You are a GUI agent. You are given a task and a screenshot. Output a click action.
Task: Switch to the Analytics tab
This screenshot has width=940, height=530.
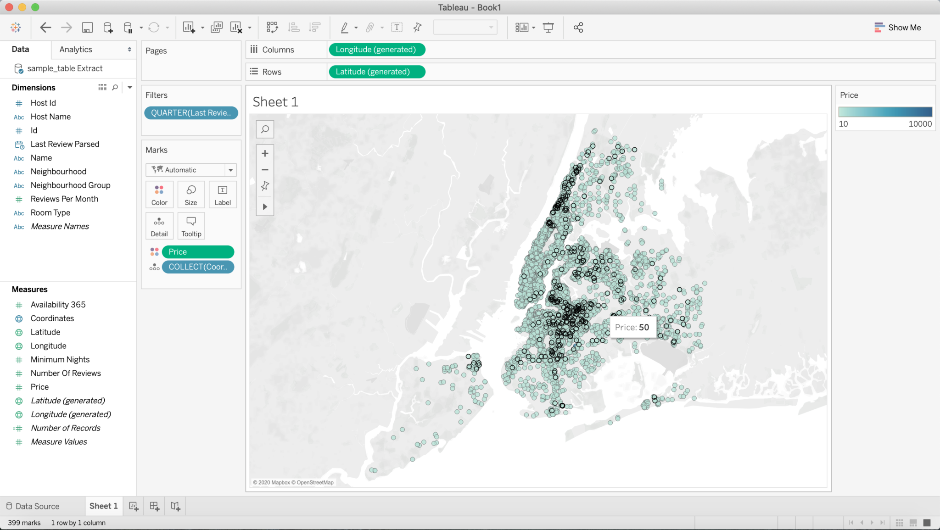[x=75, y=49]
